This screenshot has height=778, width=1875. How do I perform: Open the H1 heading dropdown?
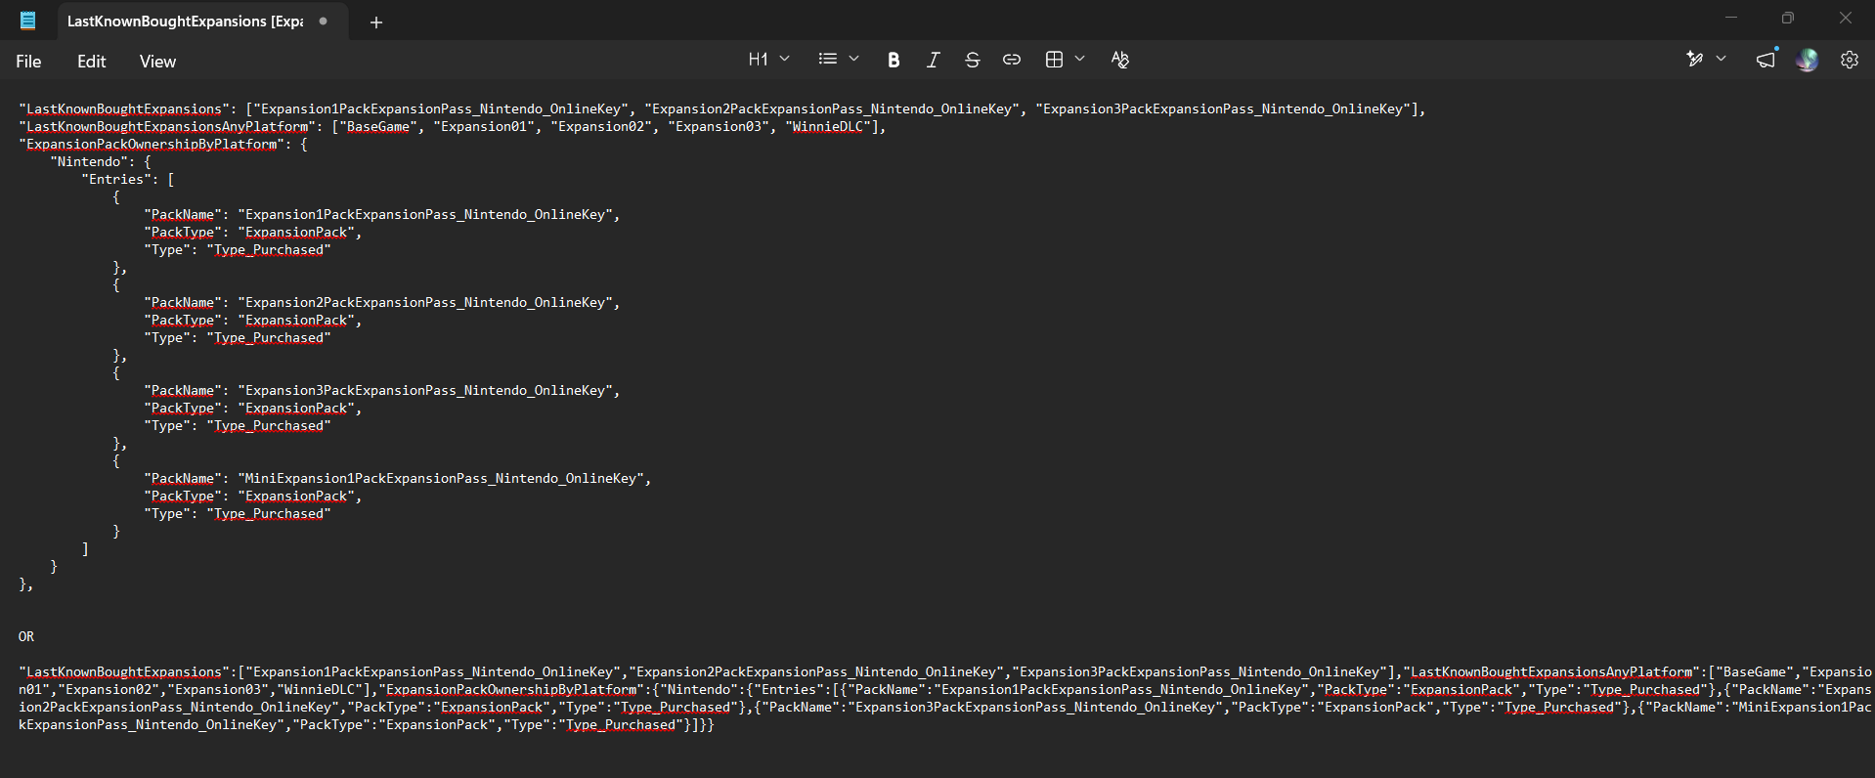point(768,60)
